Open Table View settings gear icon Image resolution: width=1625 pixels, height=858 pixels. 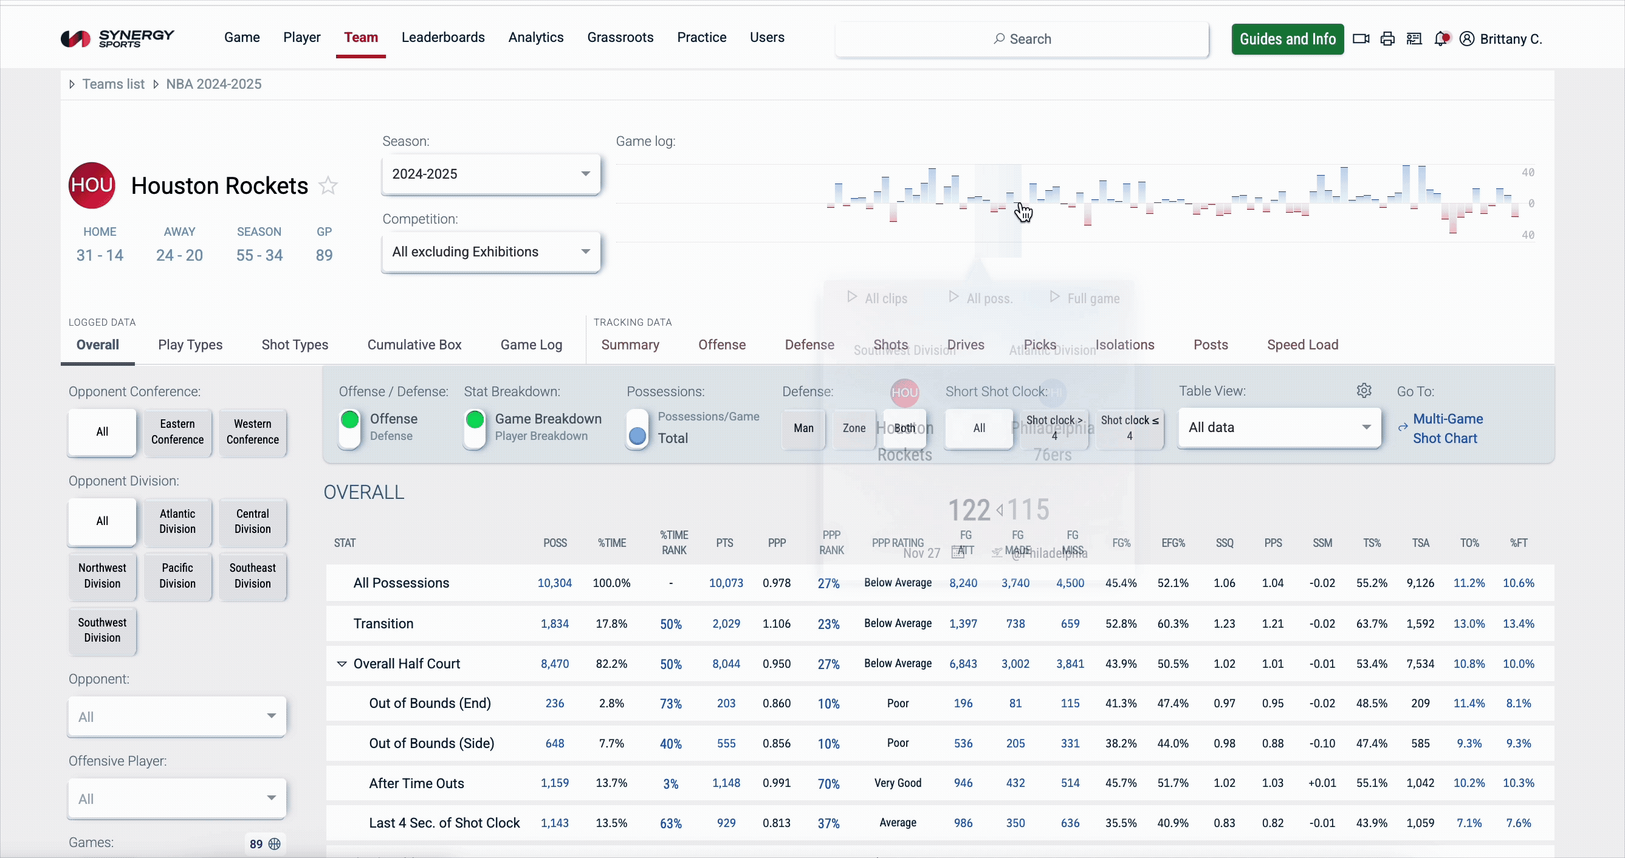click(x=1364, y=391)
